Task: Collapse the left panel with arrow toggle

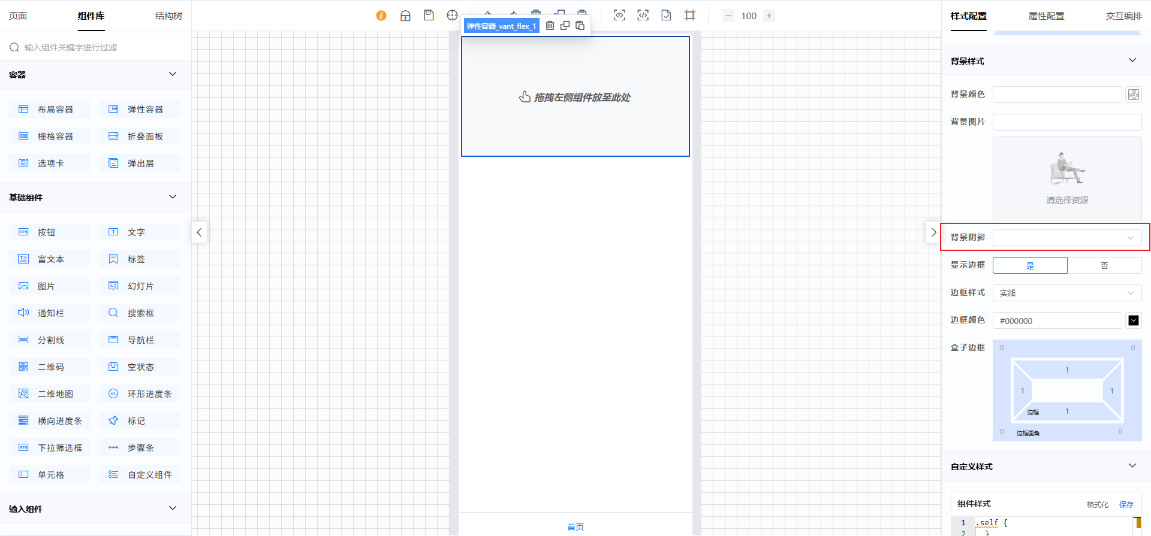Action: tap(199, 232)
